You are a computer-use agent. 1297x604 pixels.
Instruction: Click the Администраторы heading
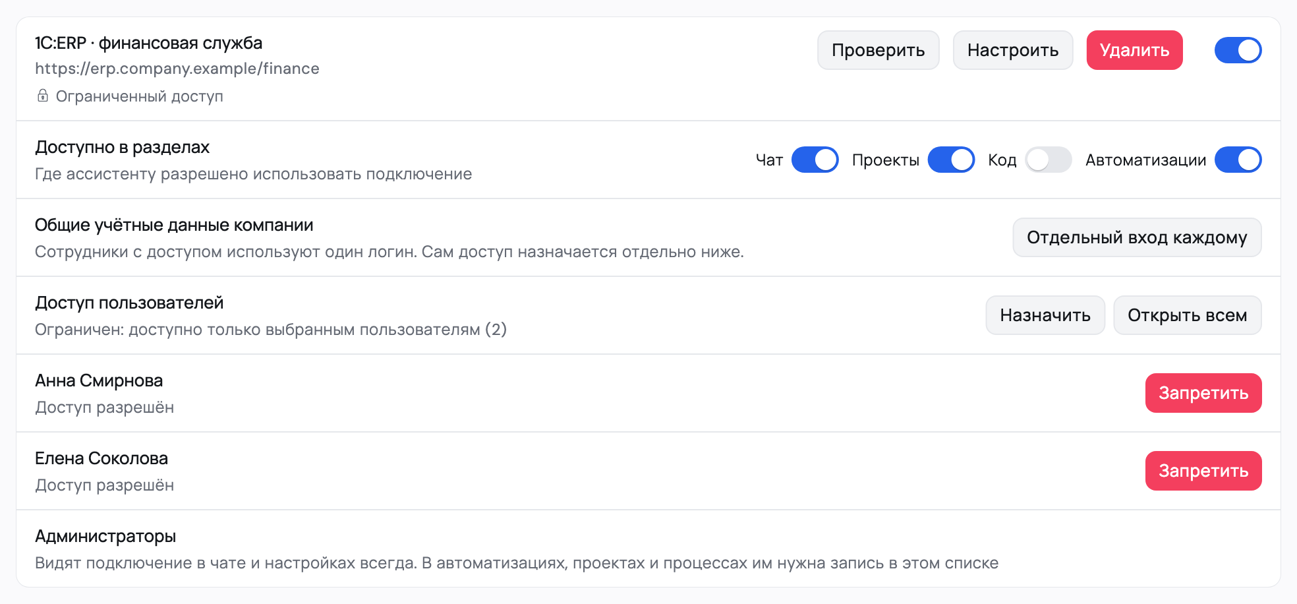pyautogui.click(x=105, y=536)
